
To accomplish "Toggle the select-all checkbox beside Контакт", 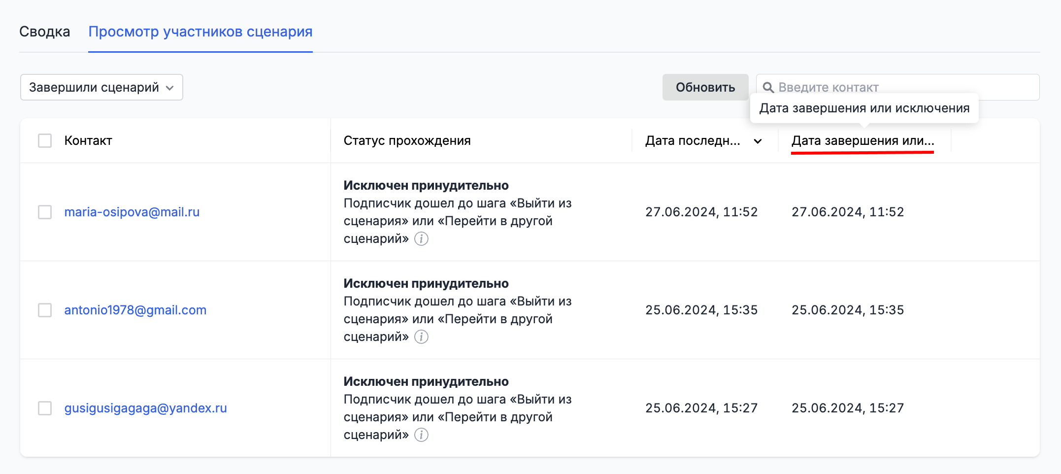I will click(x=45, y=141).
